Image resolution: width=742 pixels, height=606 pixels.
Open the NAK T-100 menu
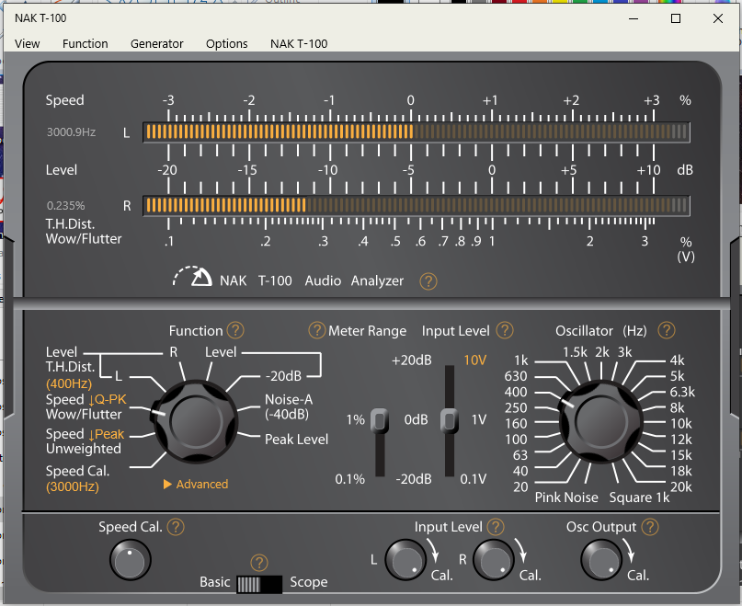pyautogui.click(x=299, y=43)
